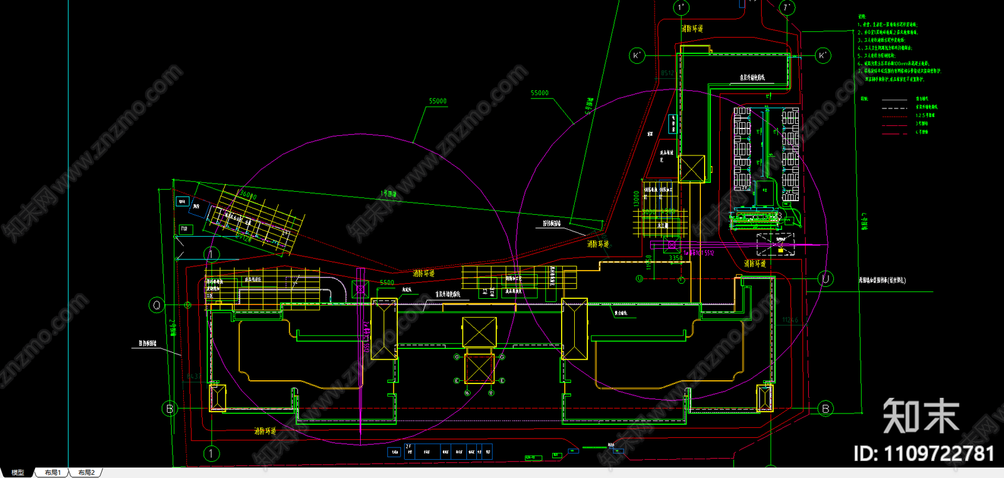Pick axis bubble 1 at drawing bottom

[x=211, y=453]
